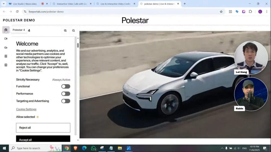Open the tab search dropdown arrow

tap(4, 4)
